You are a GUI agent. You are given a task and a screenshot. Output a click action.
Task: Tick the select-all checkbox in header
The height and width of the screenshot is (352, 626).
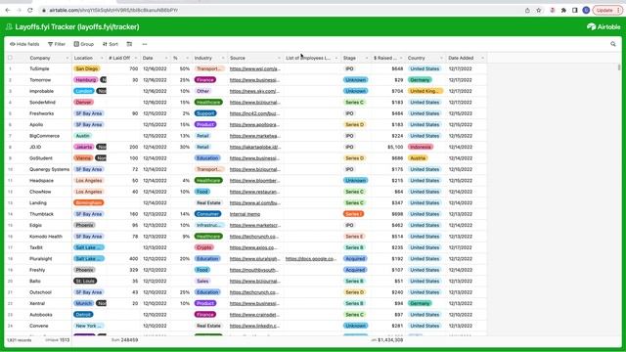tap(10, 58)
